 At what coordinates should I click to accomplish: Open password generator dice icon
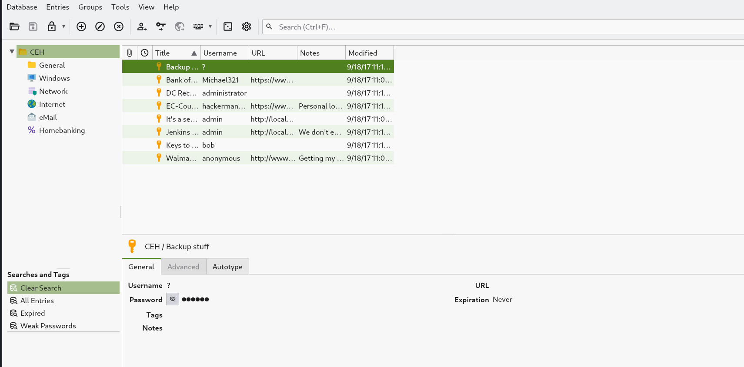[x=228, y=26]
